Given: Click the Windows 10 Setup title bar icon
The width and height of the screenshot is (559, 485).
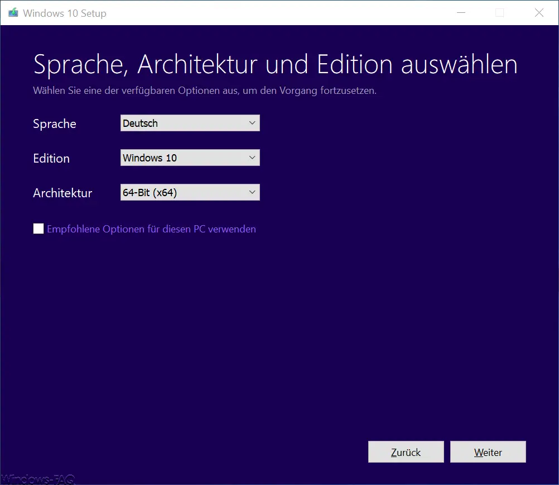Looking at the screenshot, I should 13,13.
